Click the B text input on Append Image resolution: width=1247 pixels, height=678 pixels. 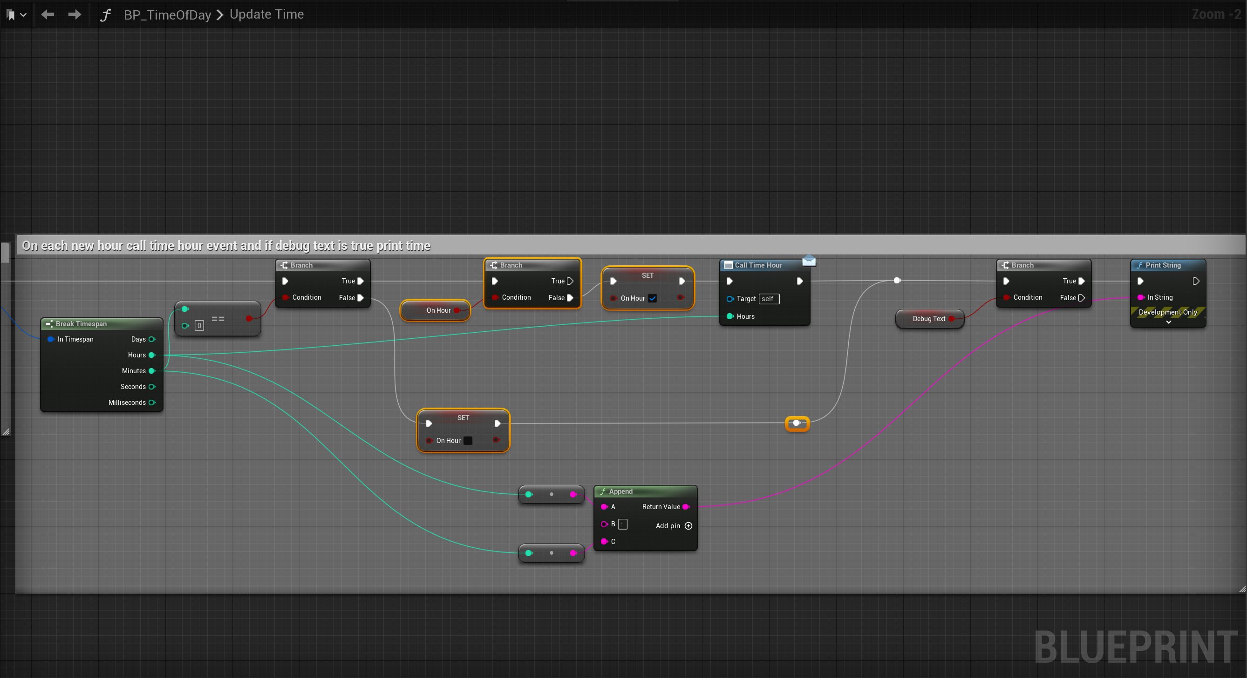(x=622, y=524)
